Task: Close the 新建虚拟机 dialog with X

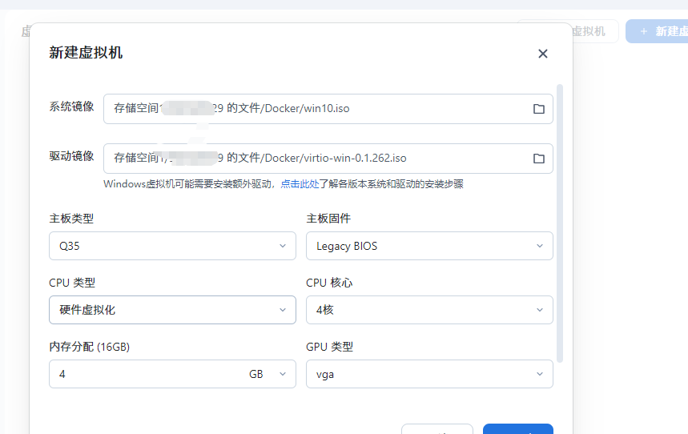Action: [x=542, y=54]
